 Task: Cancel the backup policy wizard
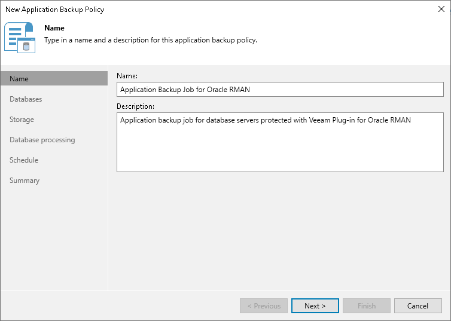tap(418, 306)
